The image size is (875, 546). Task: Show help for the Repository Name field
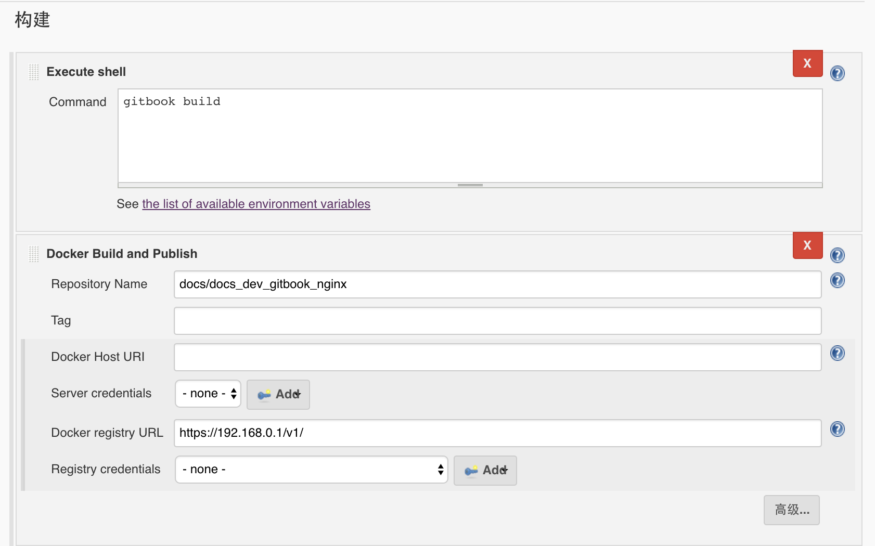tap(837, 281)
